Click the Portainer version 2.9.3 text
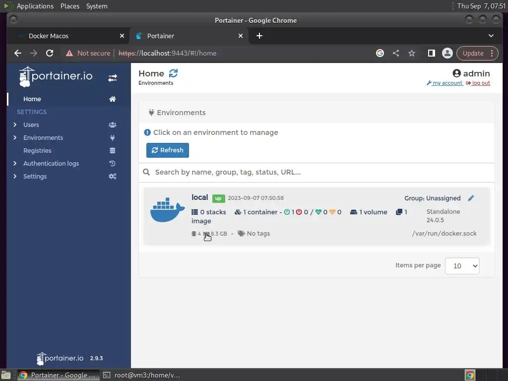The width and height of the screenshot is (508, 381). point(96,358)
